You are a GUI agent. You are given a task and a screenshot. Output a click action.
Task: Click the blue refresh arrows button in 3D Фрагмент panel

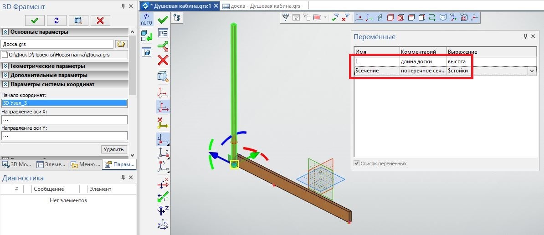click(x=56, y=20)
